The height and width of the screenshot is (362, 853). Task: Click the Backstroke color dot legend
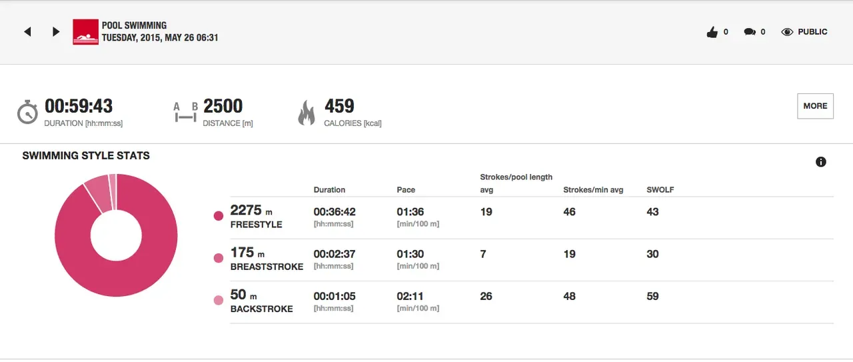(218, 301)
